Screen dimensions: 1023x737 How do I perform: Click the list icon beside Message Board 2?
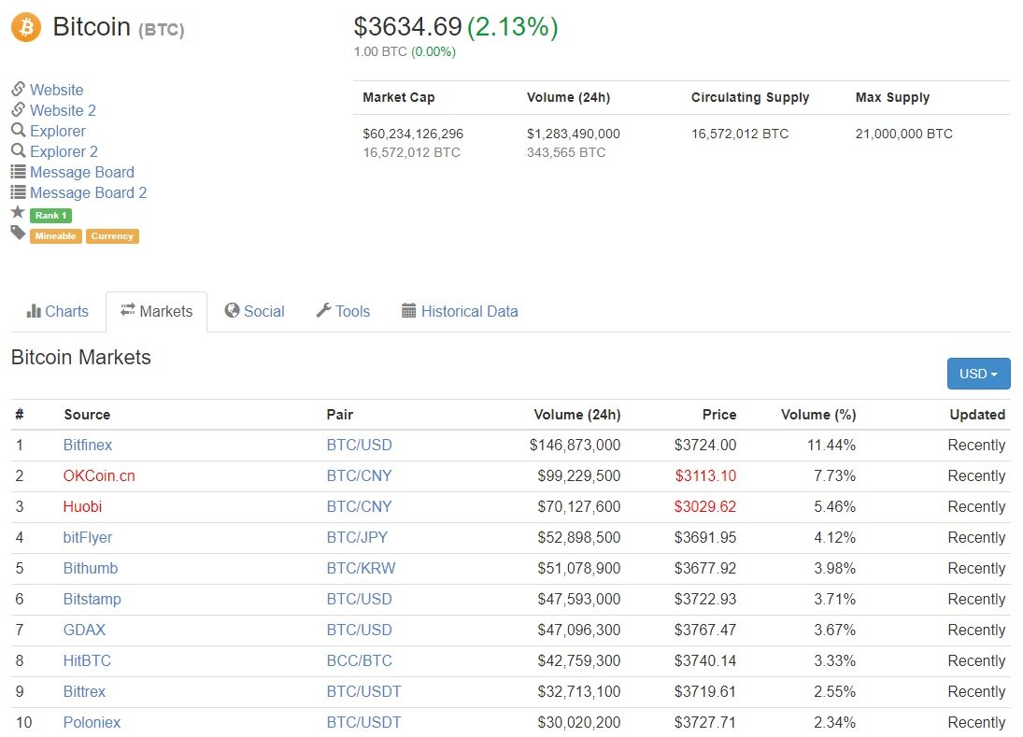coord(19,192)
